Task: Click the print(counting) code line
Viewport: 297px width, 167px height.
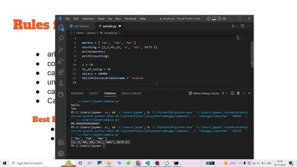Action: (95, 56)
